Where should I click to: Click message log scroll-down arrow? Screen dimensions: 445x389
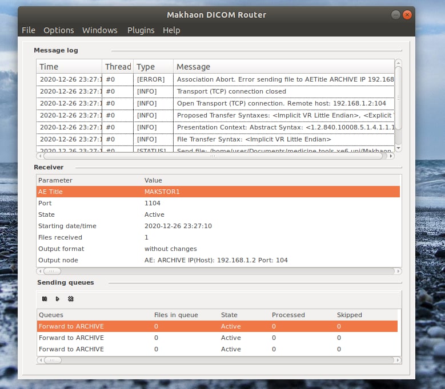(399, 148)
